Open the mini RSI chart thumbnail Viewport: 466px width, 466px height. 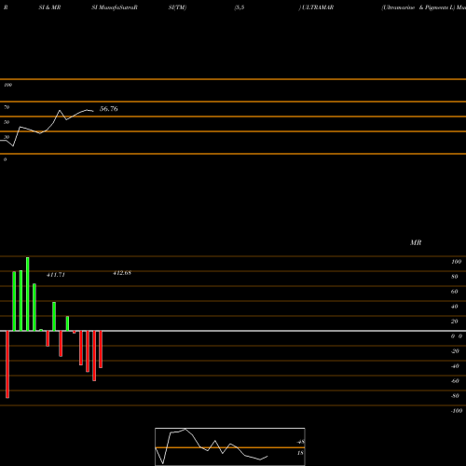[x=230, y=446]
